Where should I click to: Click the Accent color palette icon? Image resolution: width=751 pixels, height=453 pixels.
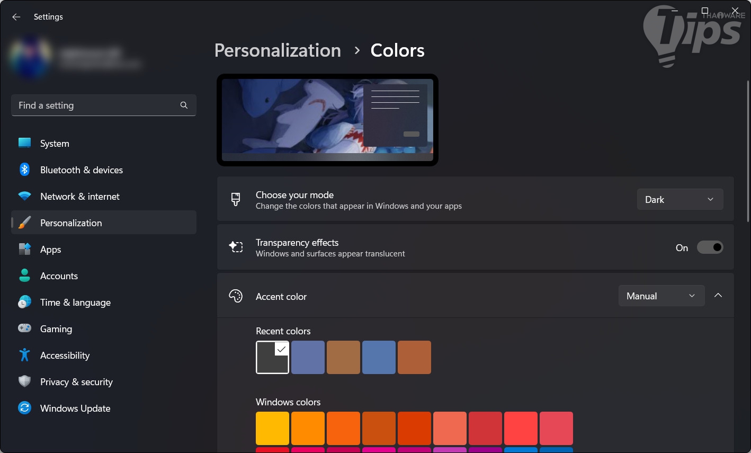coord(236,296)
